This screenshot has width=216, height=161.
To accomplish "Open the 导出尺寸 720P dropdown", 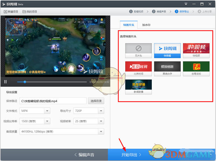I will (x=89, y=111).
